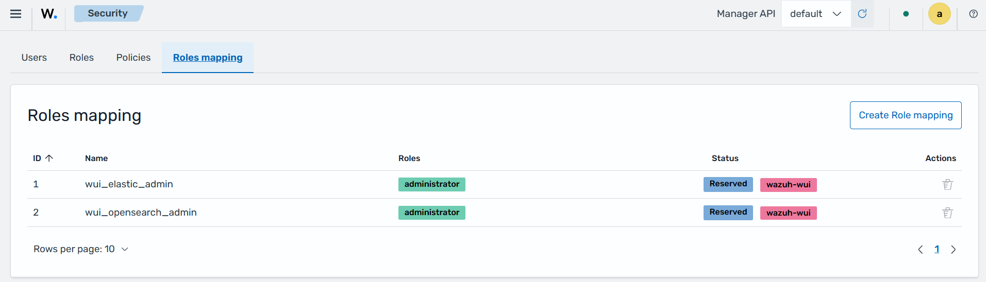Click the Security breadcrumb
This screenshot has height=282, width=986.
[x=108, y=13]
